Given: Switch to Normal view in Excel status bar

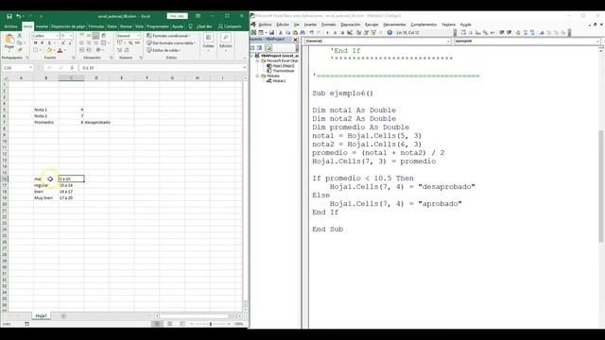Looking at the screenshot, I should (157, 324).
